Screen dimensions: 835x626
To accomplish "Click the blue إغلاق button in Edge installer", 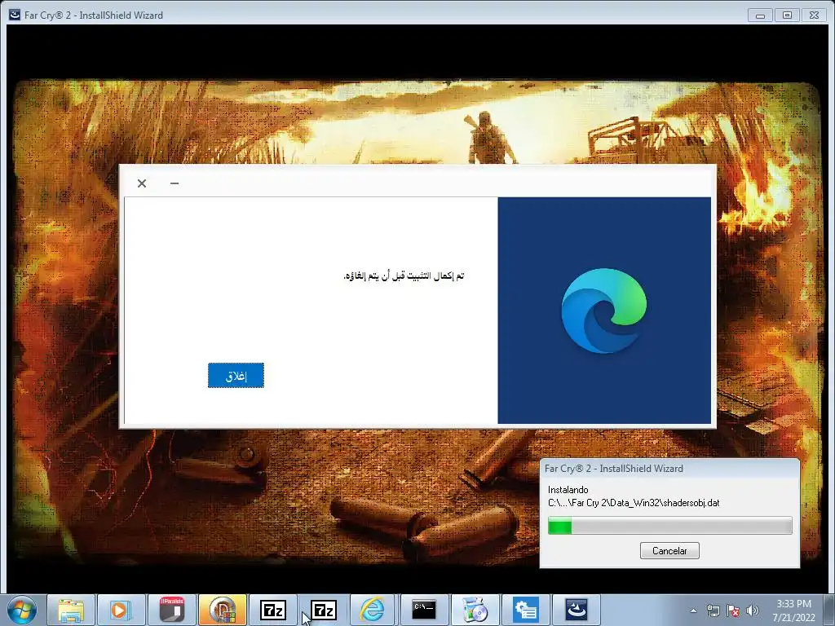I will click(x=236, y=376).
